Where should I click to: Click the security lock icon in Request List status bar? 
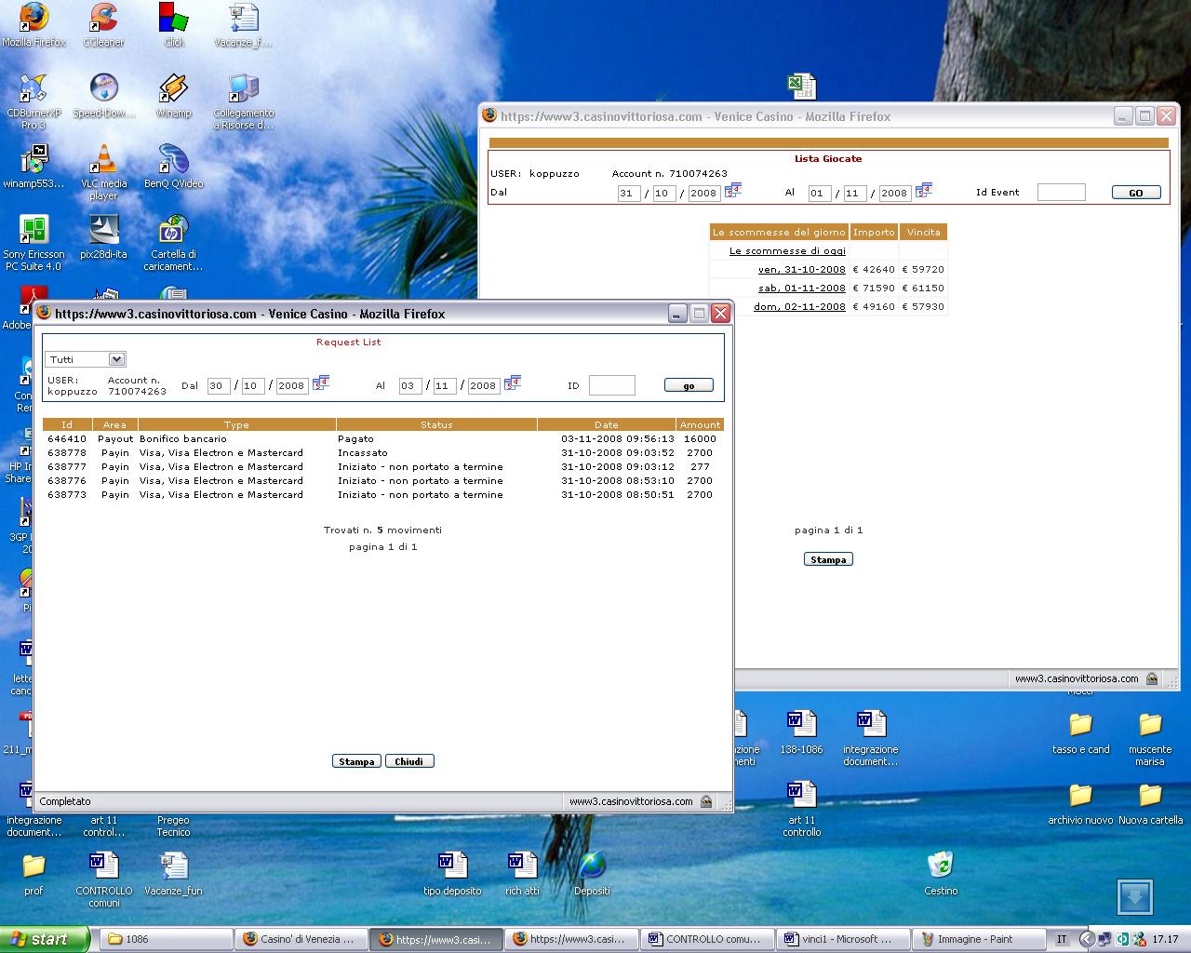point(706,801)
